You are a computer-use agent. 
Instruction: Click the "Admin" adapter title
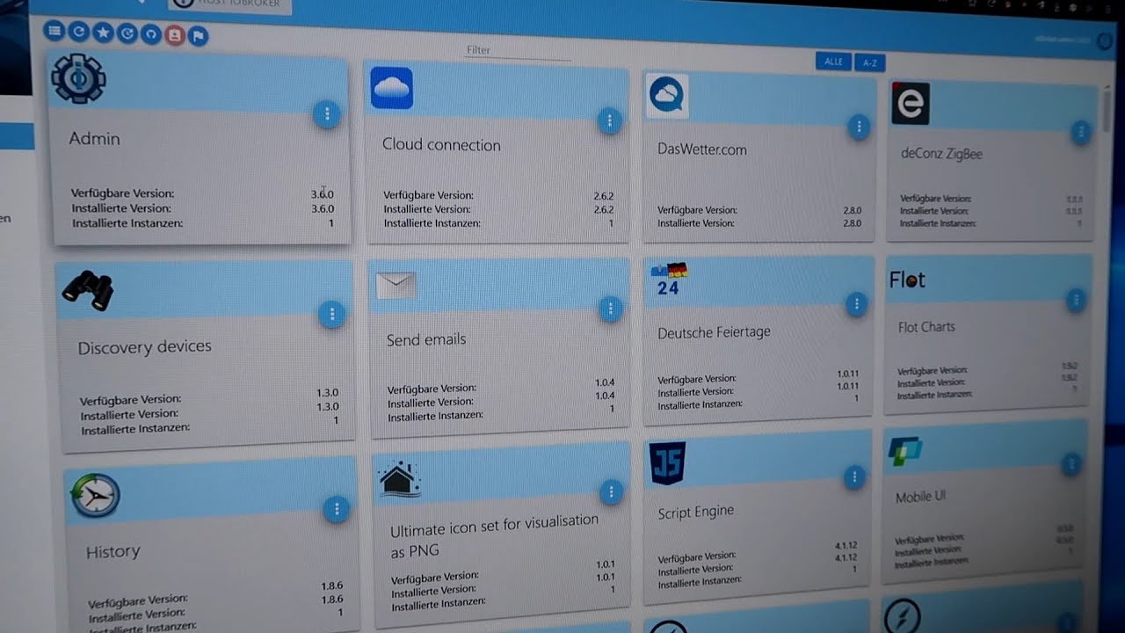[94, 139]
